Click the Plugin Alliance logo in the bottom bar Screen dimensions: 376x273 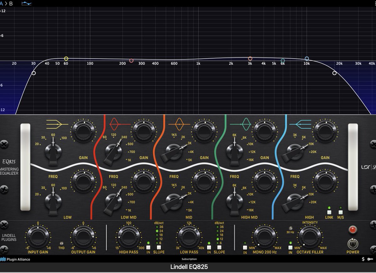14,259
